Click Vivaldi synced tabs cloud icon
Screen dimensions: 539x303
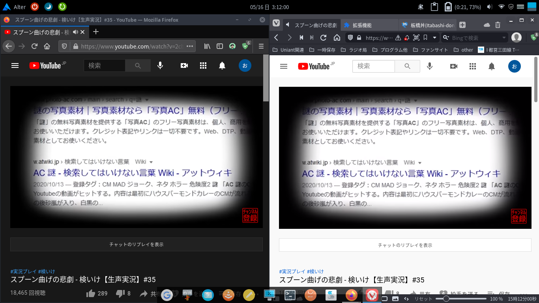point(487,25)
